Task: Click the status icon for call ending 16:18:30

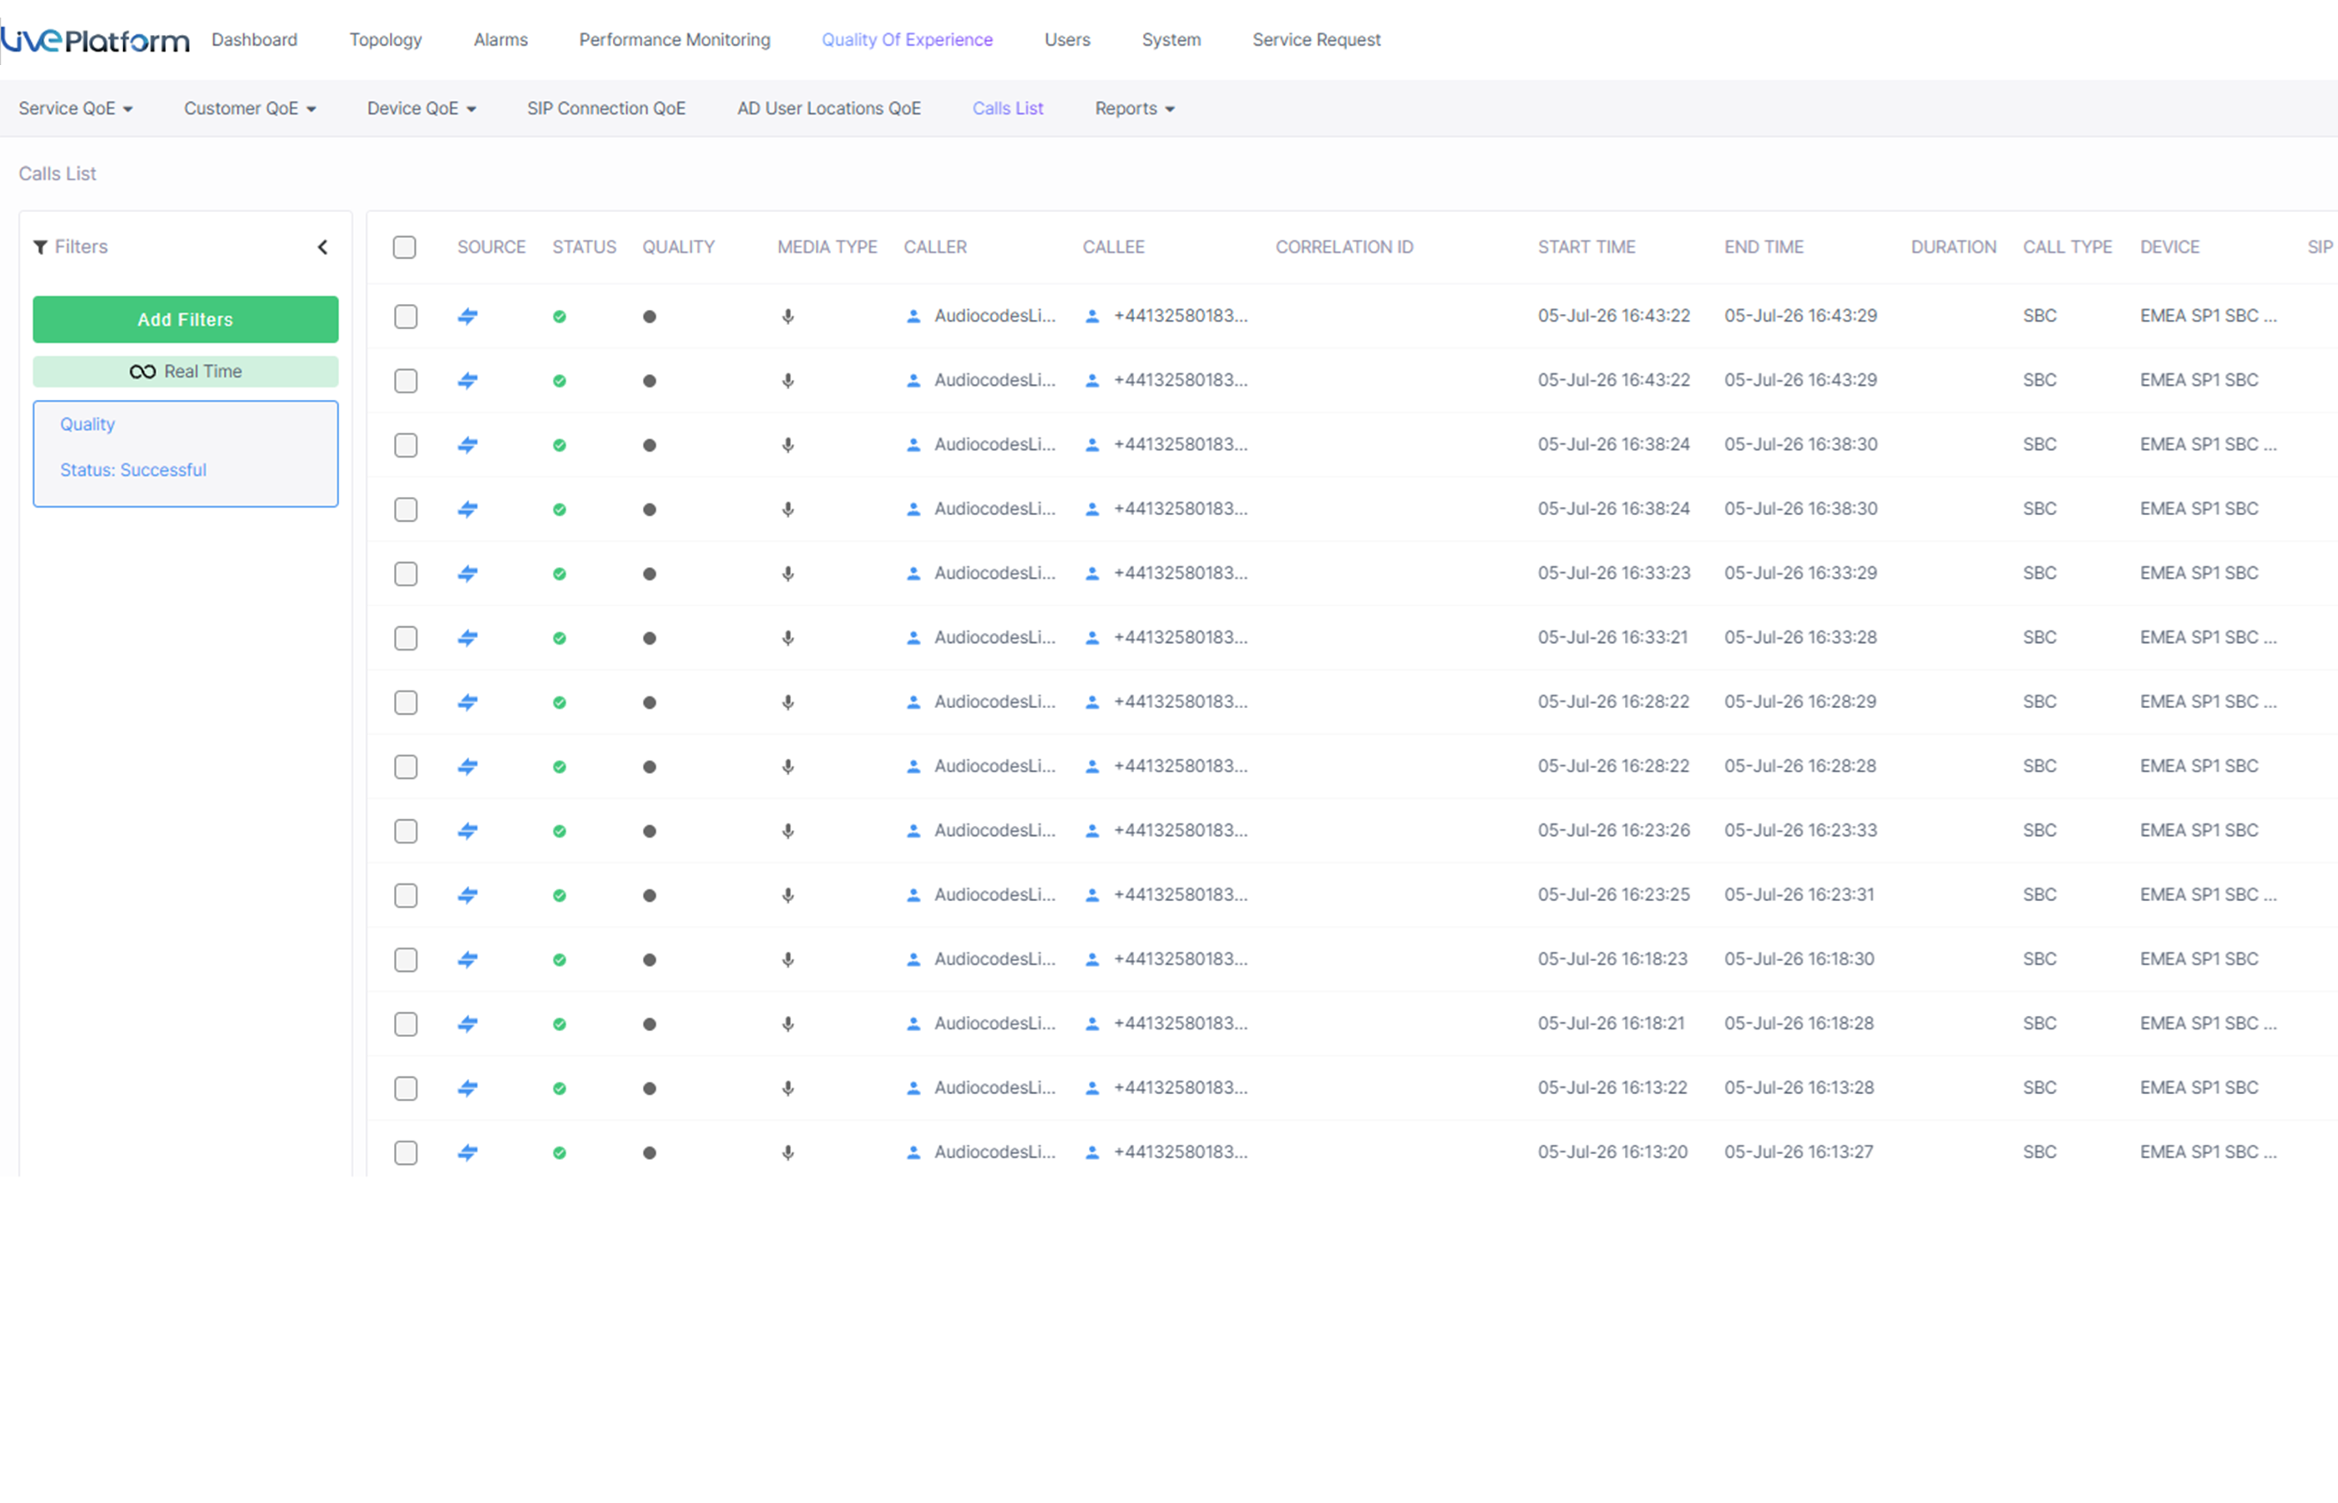Action: 559,960
